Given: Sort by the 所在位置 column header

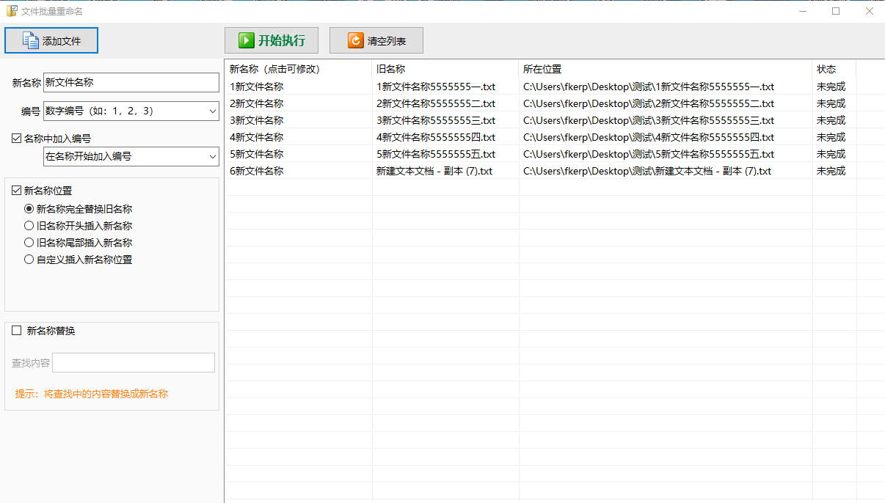Looking at the screenshot, I should tap(665, 70).
